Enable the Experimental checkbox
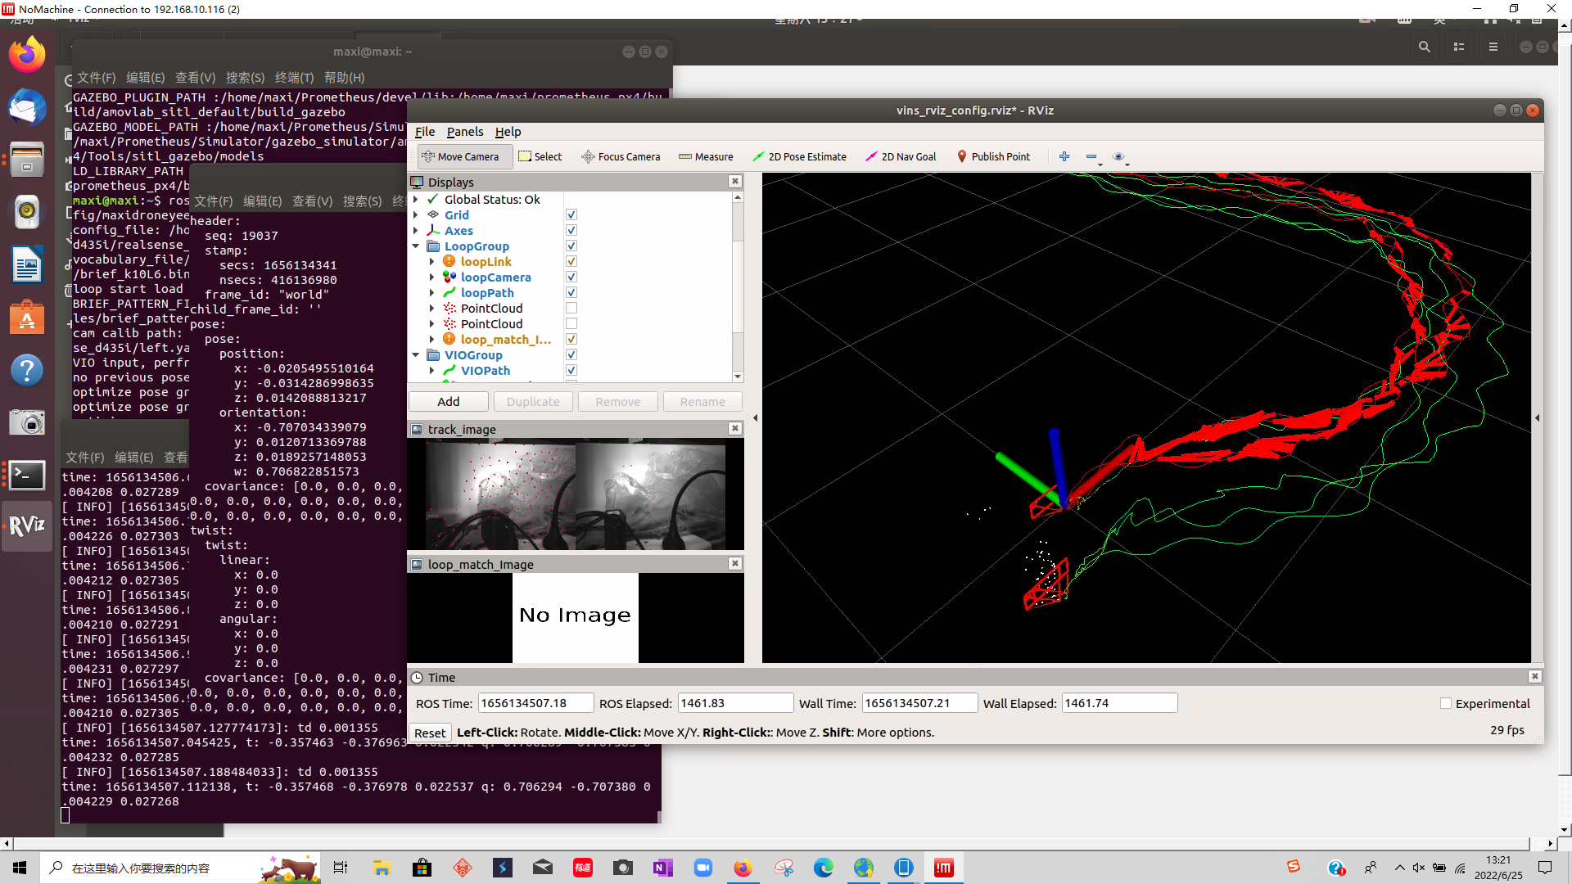 pos(1446,704)
